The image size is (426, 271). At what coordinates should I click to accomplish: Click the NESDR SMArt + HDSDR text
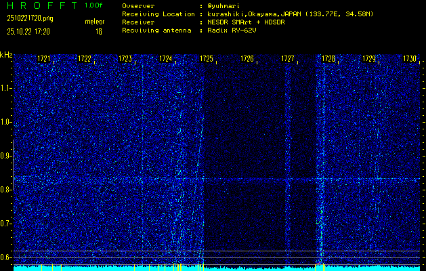pos(246,22)
